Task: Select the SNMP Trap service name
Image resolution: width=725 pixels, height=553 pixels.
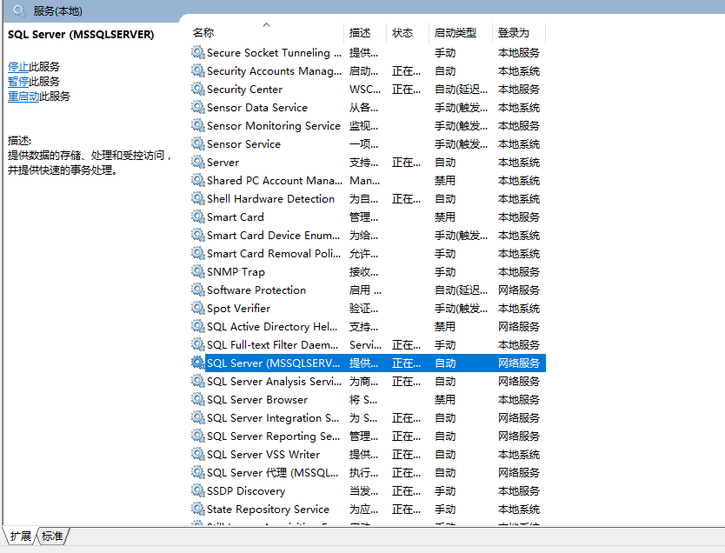Action: pos(236,272)
